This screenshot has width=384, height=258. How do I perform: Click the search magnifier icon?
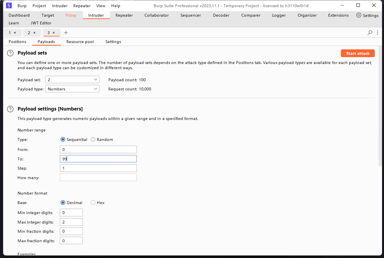(370, 33)
